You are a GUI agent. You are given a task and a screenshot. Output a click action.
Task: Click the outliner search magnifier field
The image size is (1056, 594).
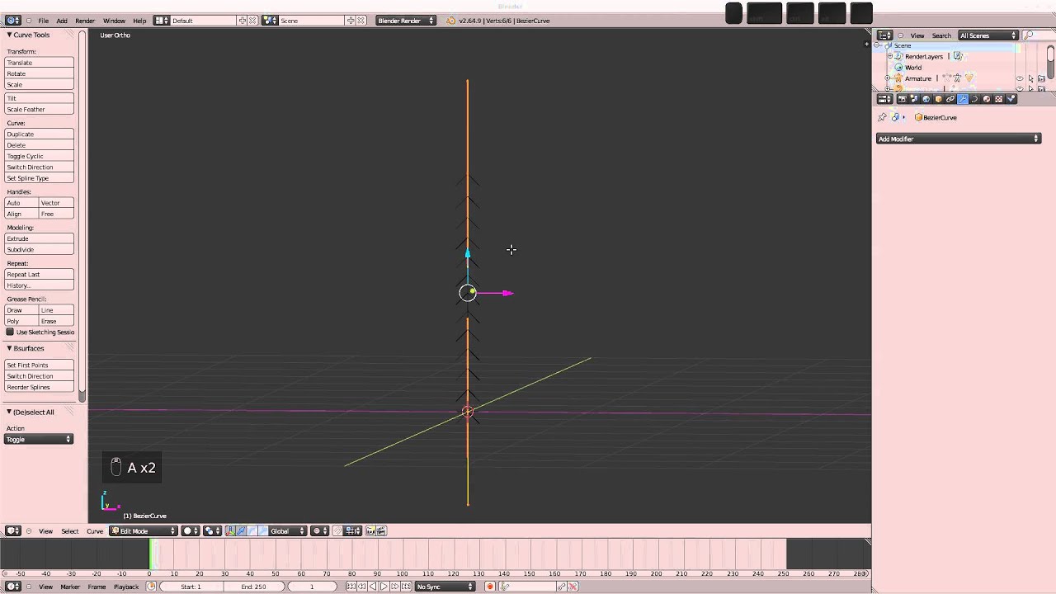[x=1038, y=35]
